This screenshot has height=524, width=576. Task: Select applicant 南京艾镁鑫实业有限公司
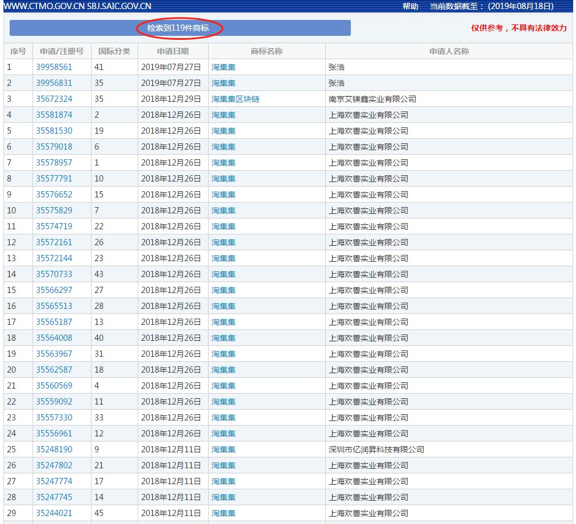point(372,99)
